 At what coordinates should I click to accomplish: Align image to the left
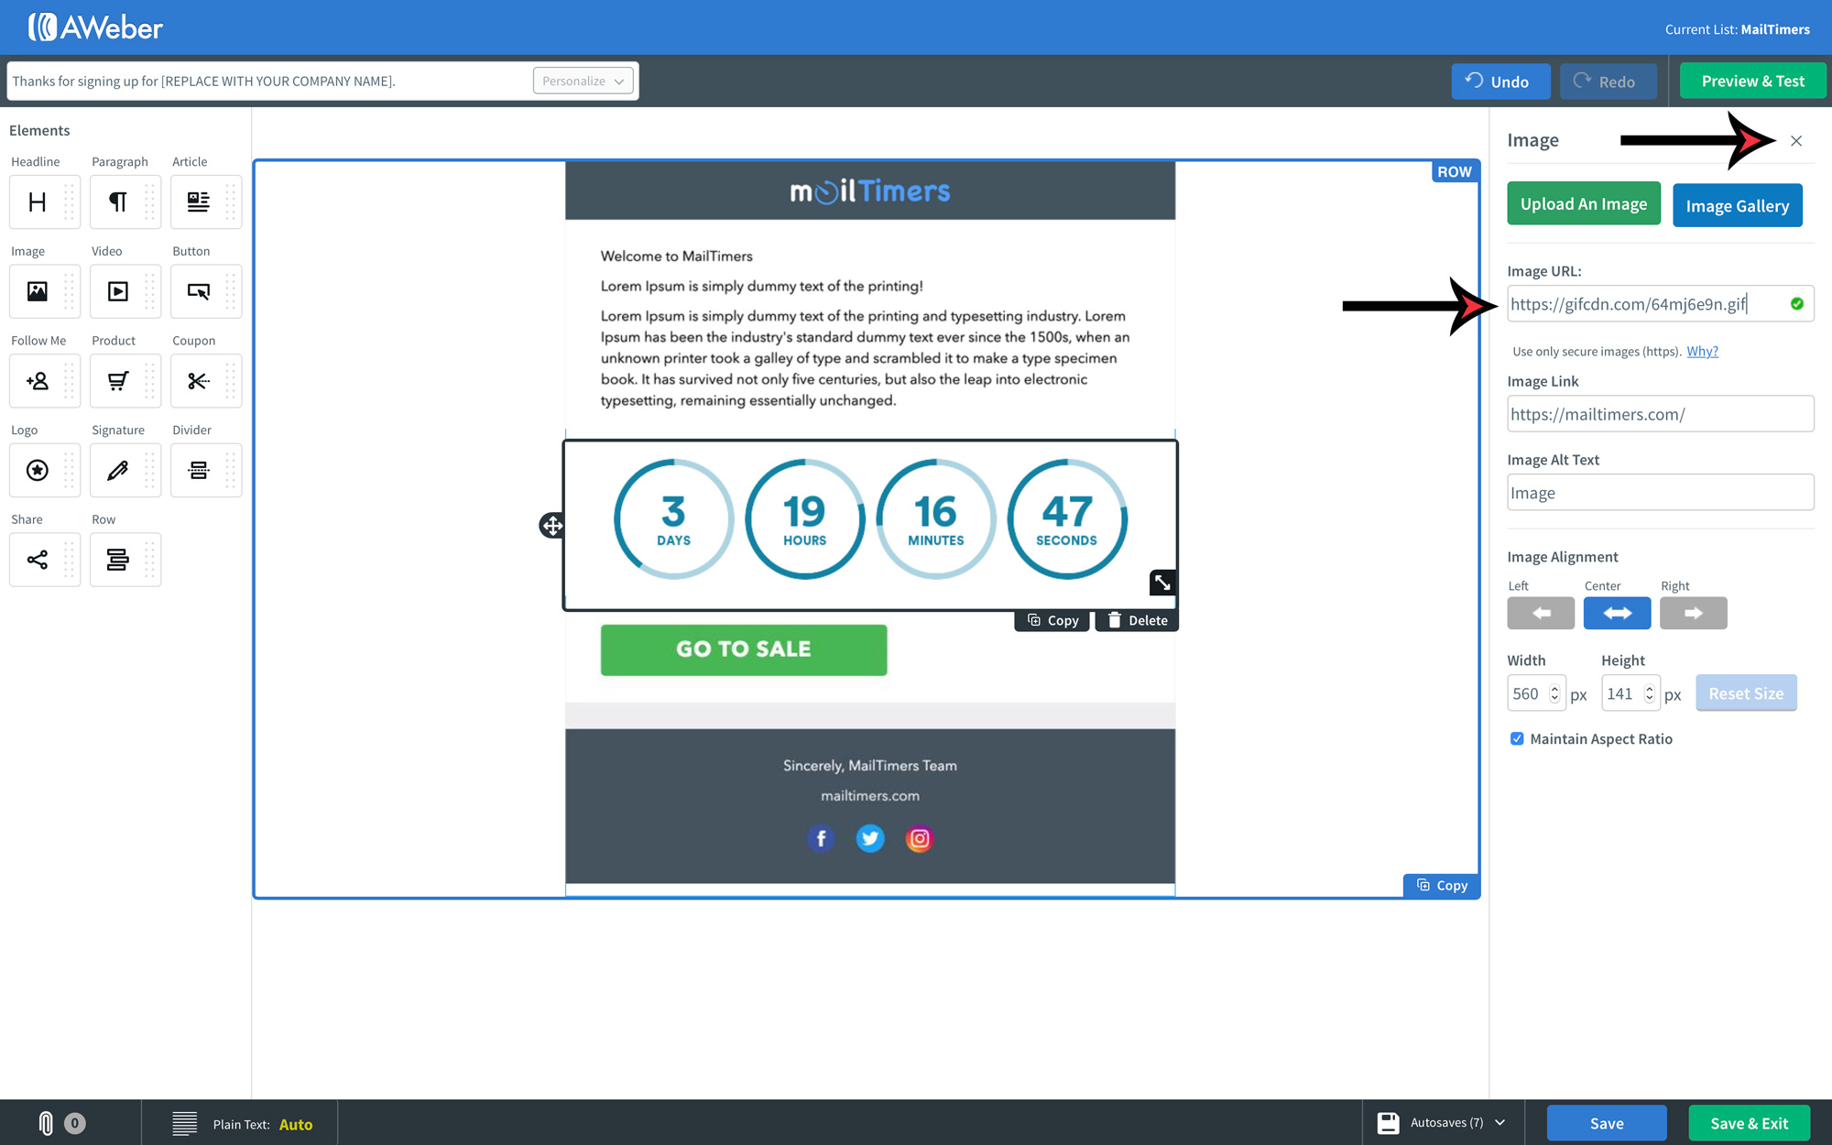pyautogui.click(x=1541, y=613)
